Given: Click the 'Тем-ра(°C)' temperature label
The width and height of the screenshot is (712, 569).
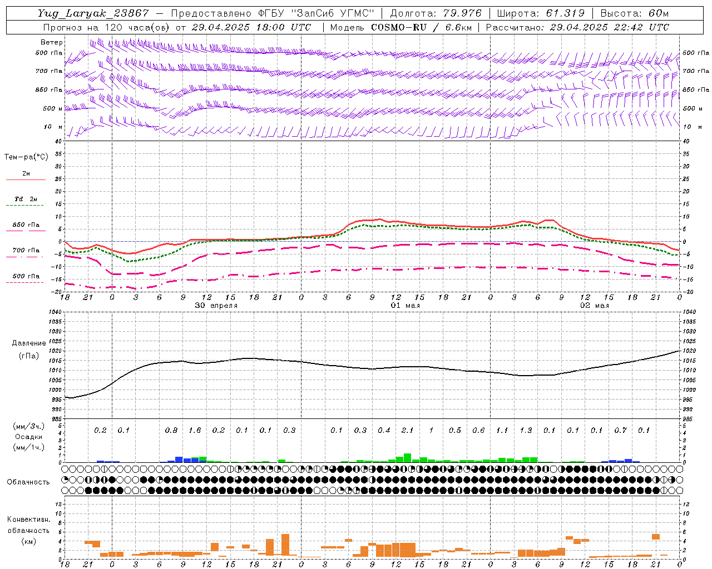Looking at the screenshot, I should (26, 157).
